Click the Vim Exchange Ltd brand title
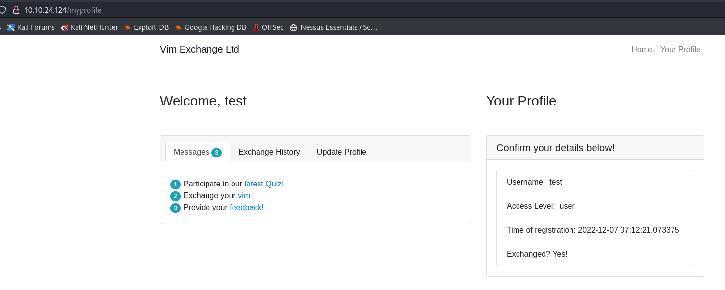 (x=200, y=49)
